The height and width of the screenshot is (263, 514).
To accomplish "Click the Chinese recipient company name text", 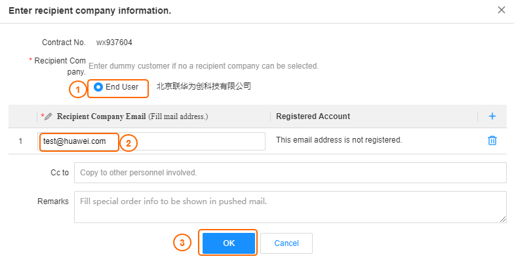I will [x=203, y=86].
